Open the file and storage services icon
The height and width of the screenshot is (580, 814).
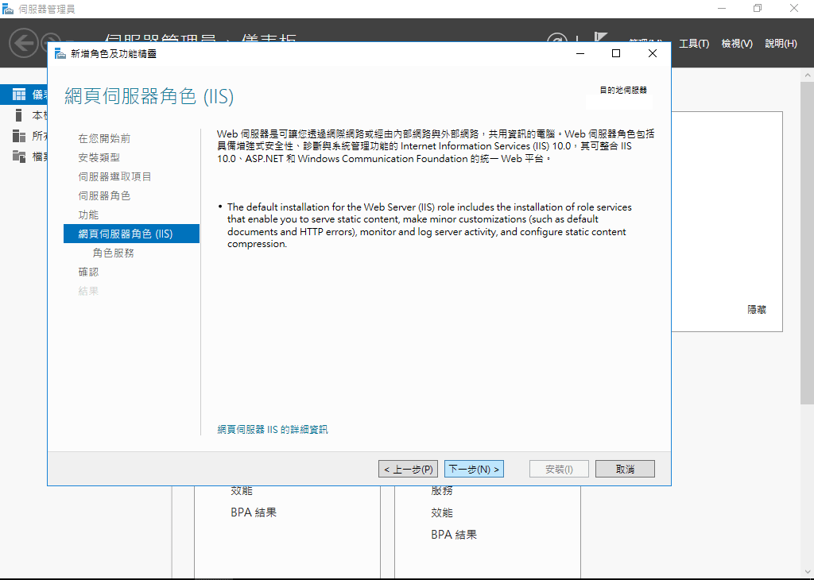[19, 157]
